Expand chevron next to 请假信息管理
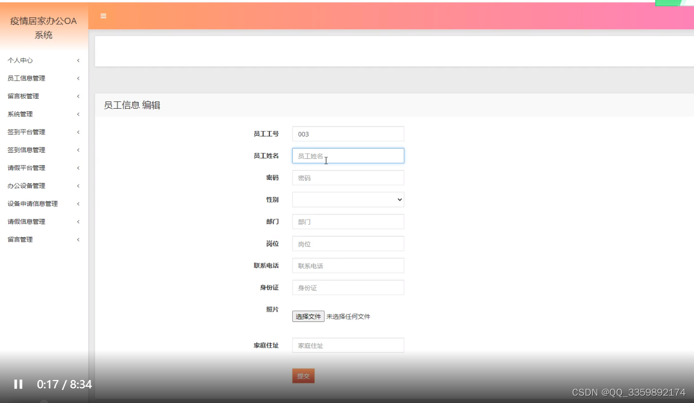Image resolution: width=694 pixels, height=403 pixels. click(78, 222)
